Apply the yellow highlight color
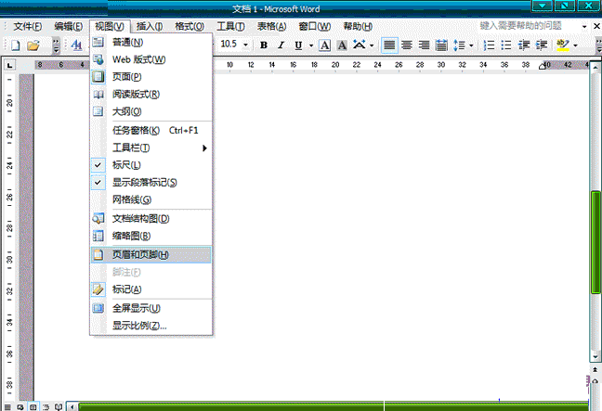 (563, 45)
